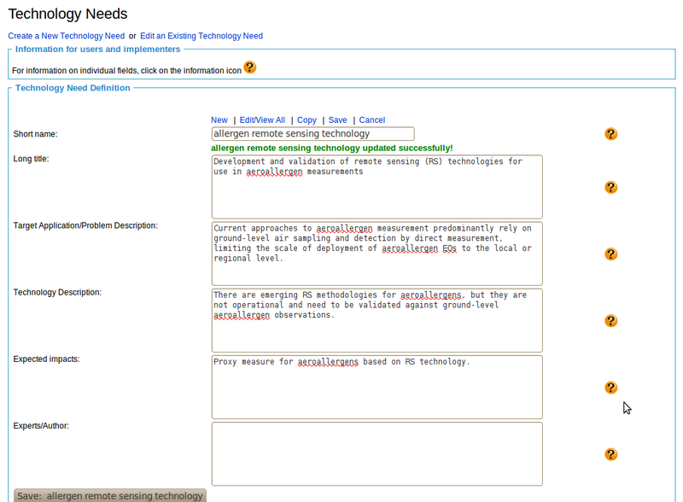The height and width of the screenshot is (502, 683).
Task: Click the help icon beside Short name
Action: click(610, 134)
